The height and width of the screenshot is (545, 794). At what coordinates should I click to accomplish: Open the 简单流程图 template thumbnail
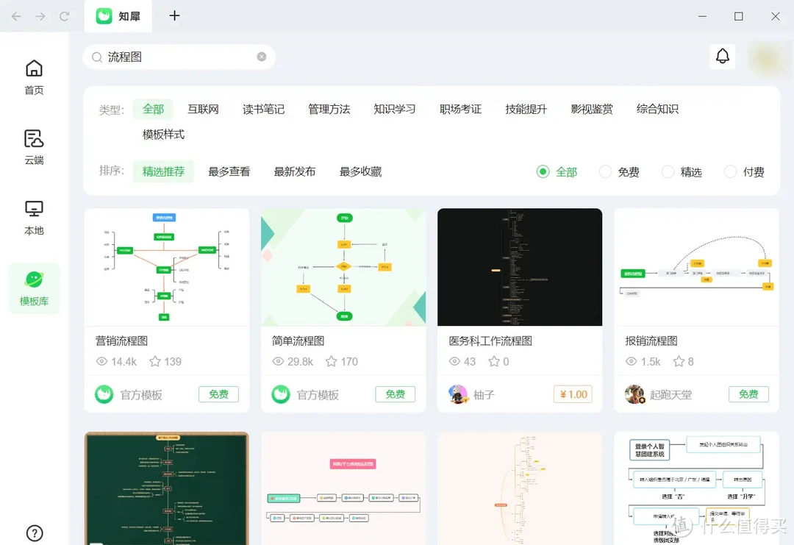pyautogui.click(x=343, y=267)
